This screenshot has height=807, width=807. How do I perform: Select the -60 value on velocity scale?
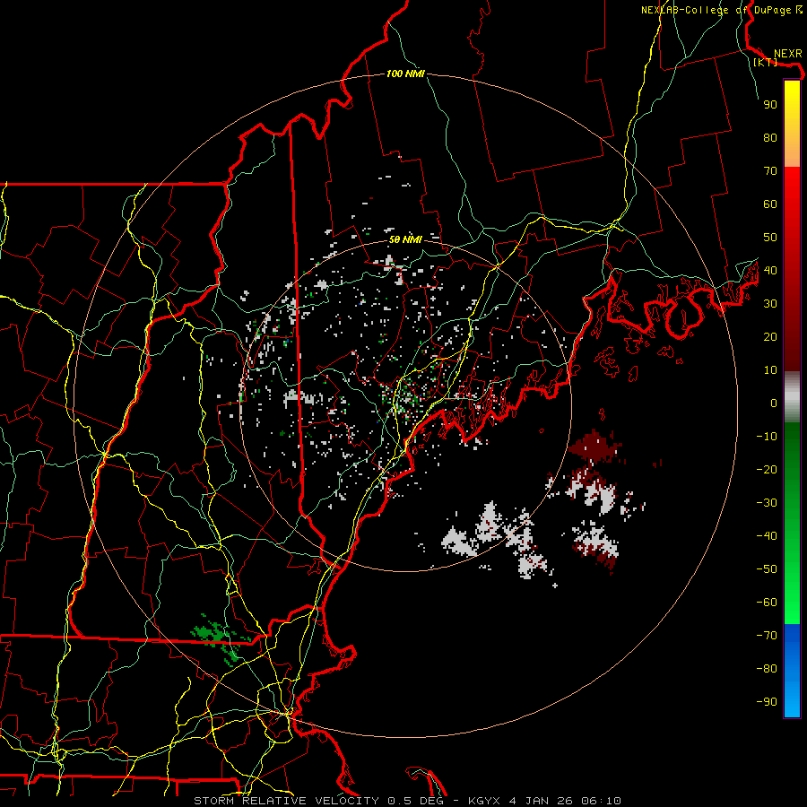tap(767, 603)
